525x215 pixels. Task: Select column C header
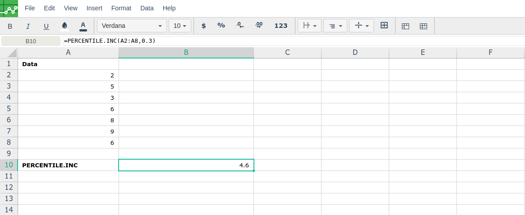(x=287, y=53)
